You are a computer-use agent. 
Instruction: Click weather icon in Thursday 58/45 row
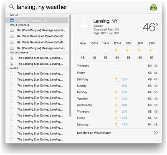117,112
